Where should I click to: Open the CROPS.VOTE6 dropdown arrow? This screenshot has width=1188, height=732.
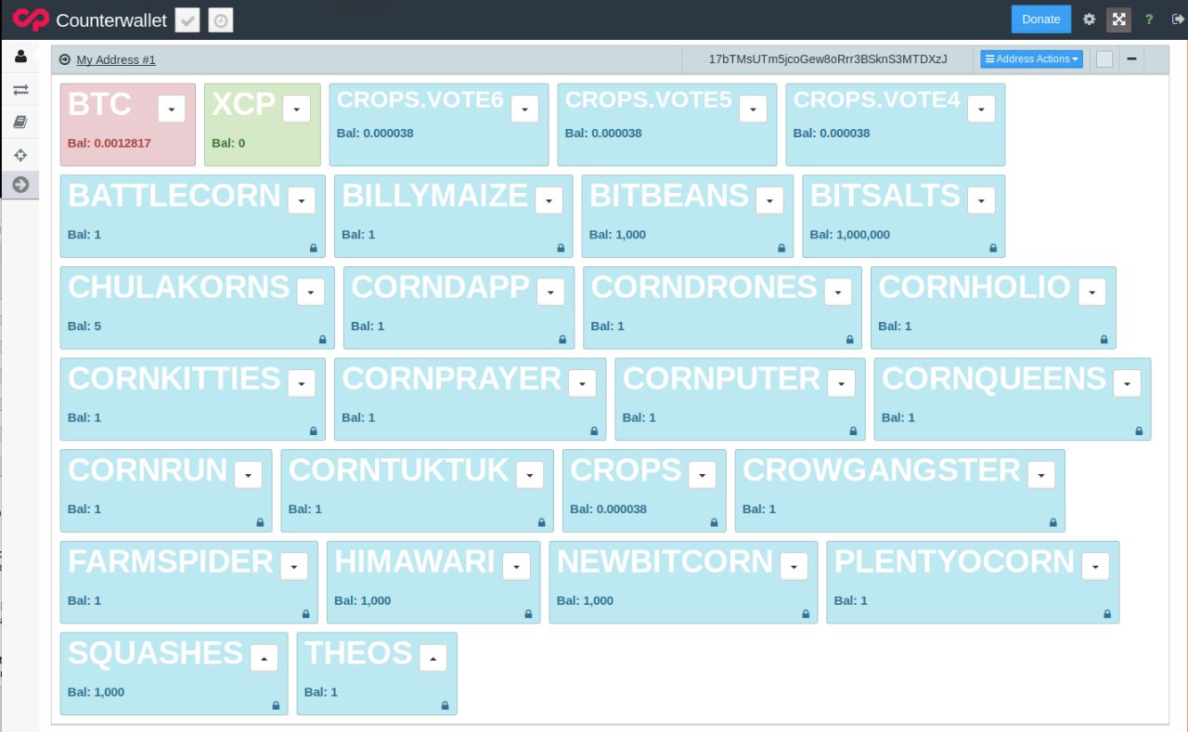click(x=524, y=109)
